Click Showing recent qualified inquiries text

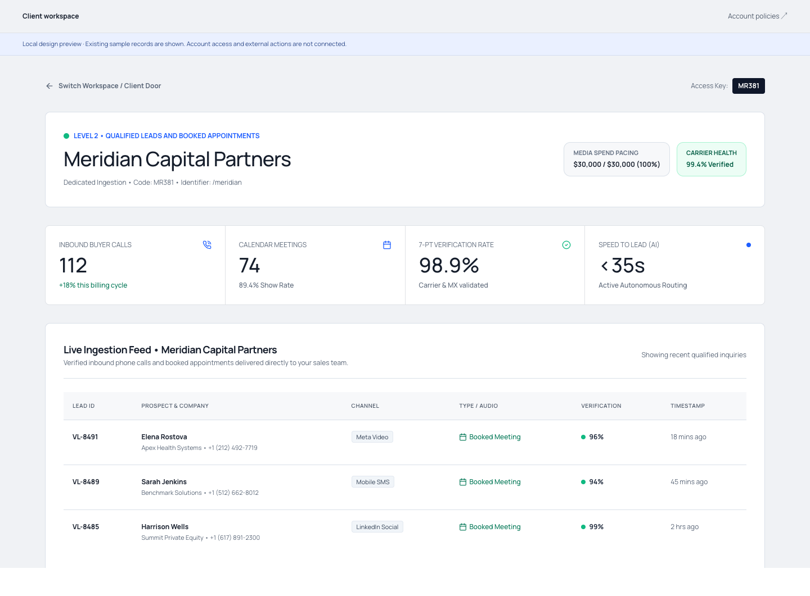(x=694, y=355)
